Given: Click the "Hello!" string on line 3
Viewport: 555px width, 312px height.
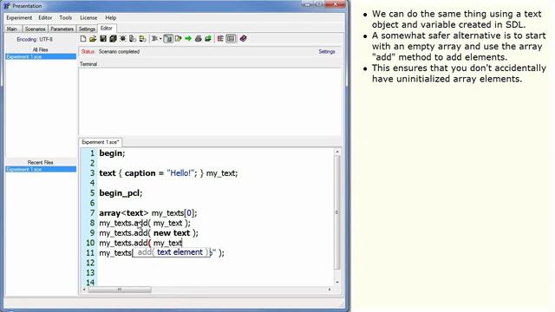Looking at the screenshot, I should [180, 173].
